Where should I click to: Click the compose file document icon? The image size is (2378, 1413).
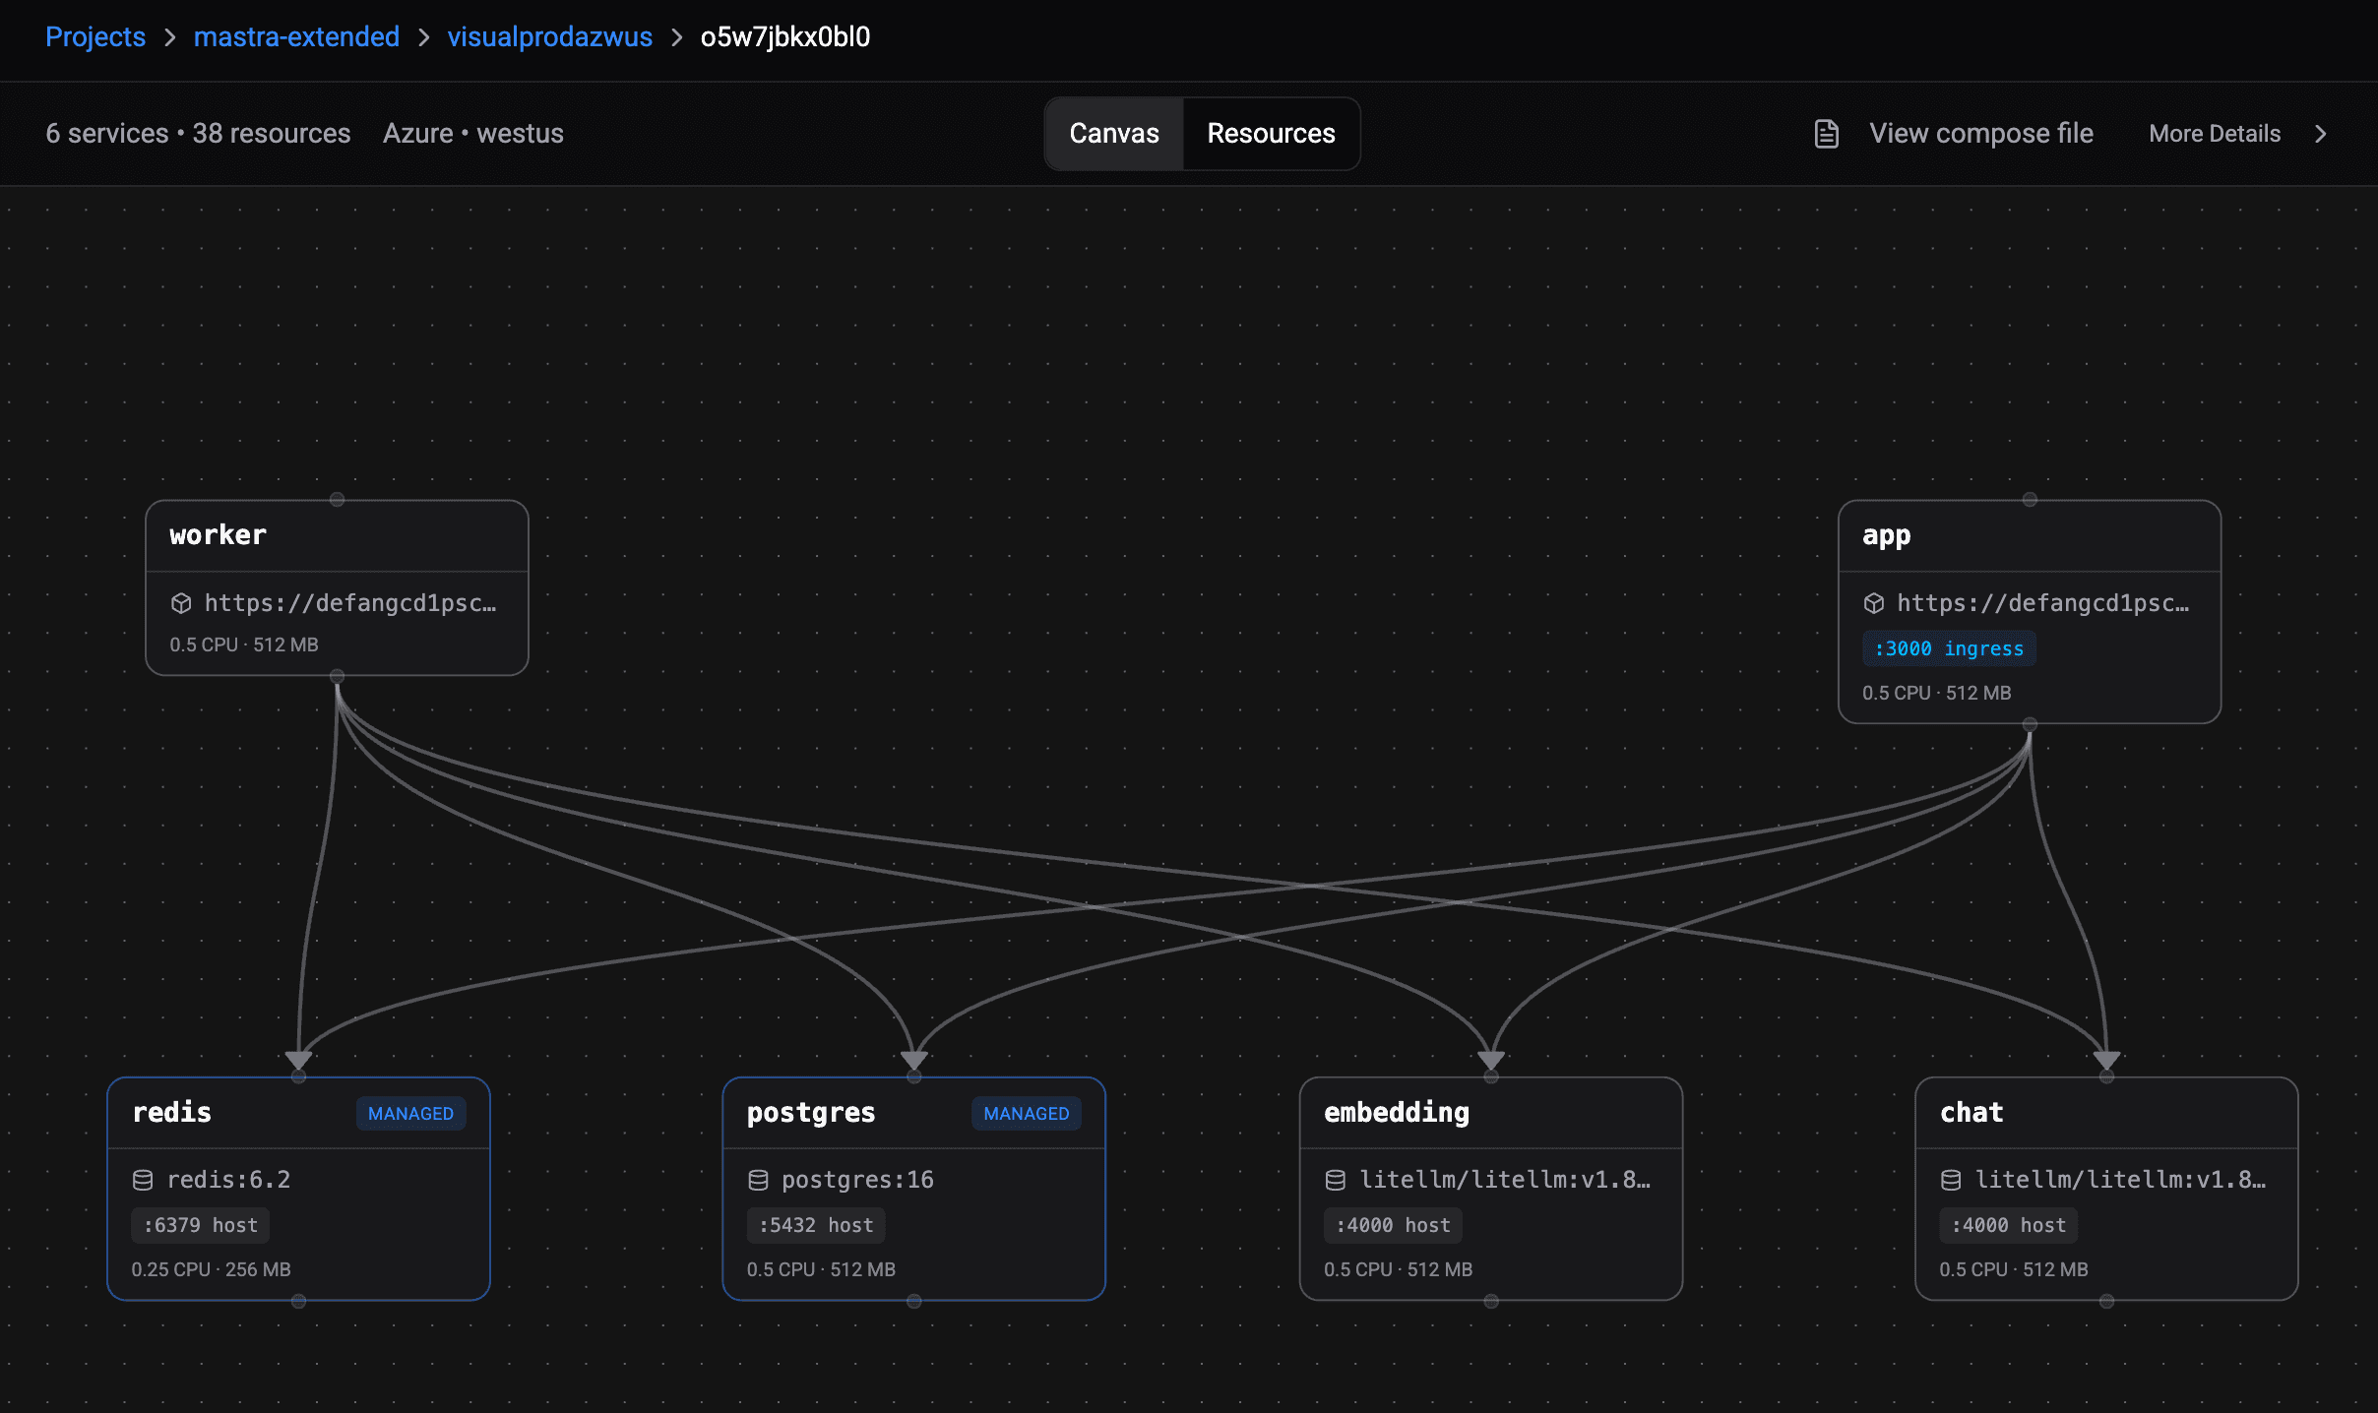[x=1827, y=134]
